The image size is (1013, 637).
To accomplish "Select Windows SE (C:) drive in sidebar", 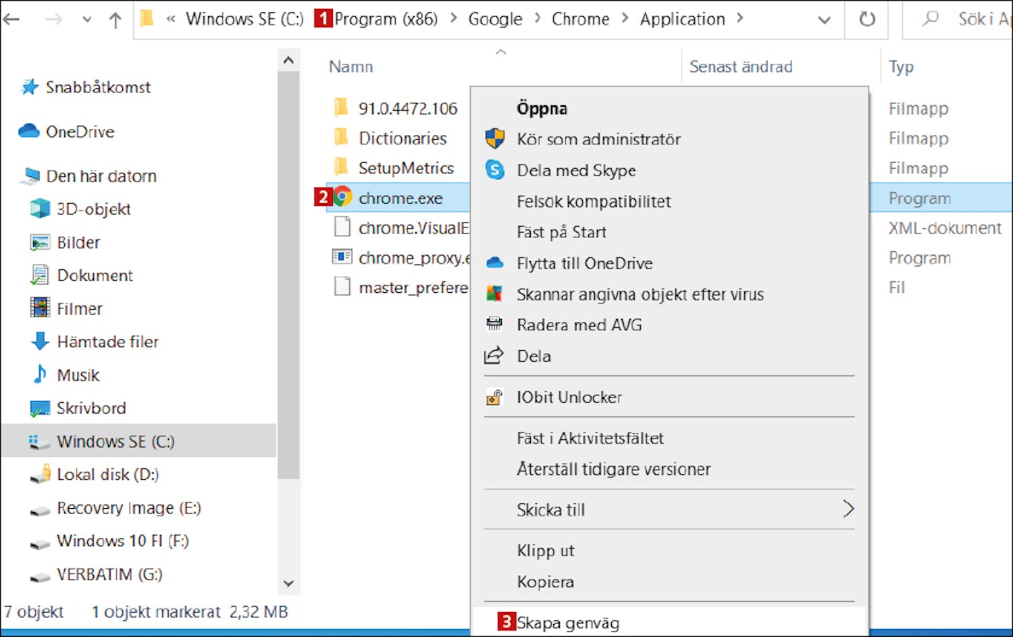I will coord(138,441).
